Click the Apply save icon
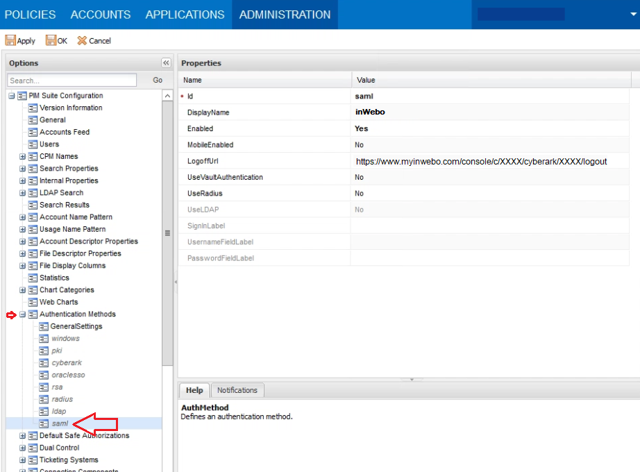Image resolution: width=640 pixels, height=472 pixels. [x=10, y=40]
